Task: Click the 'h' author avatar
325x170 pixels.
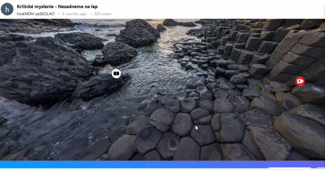Action: tap(7, 9)
